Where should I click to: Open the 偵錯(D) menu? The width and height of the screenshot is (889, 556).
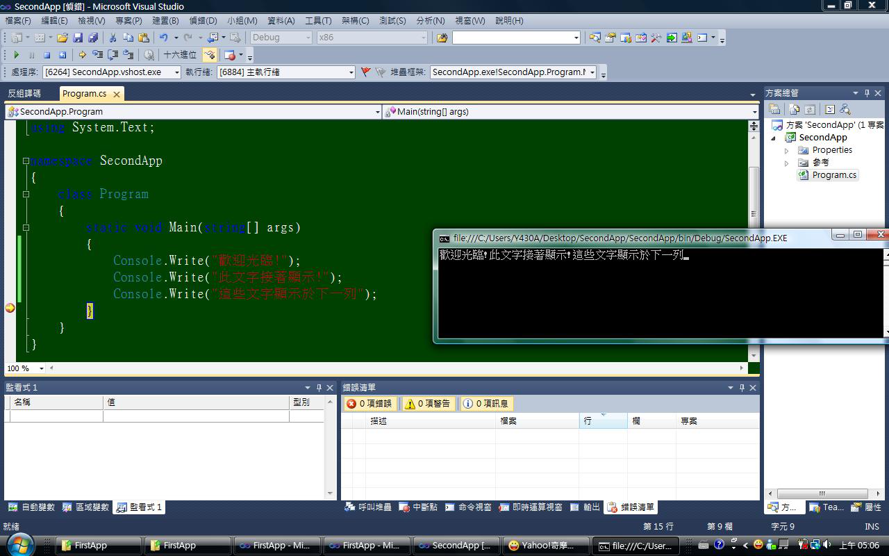pos(203,21)
